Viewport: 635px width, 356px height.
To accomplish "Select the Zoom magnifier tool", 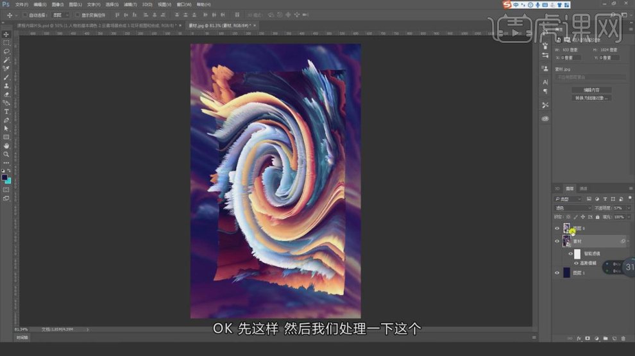I will [x=6, y=154].
